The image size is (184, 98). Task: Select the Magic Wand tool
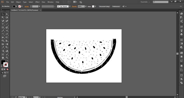point(3,18)
